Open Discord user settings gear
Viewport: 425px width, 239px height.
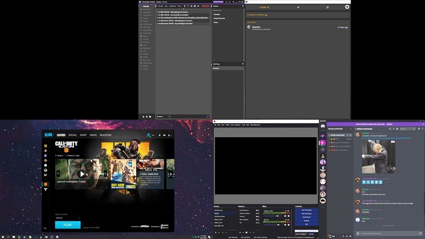(351, 236)
